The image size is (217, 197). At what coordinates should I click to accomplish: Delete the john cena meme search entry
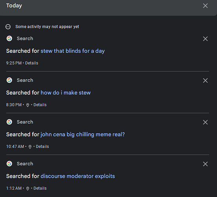(x=205, y=122)
